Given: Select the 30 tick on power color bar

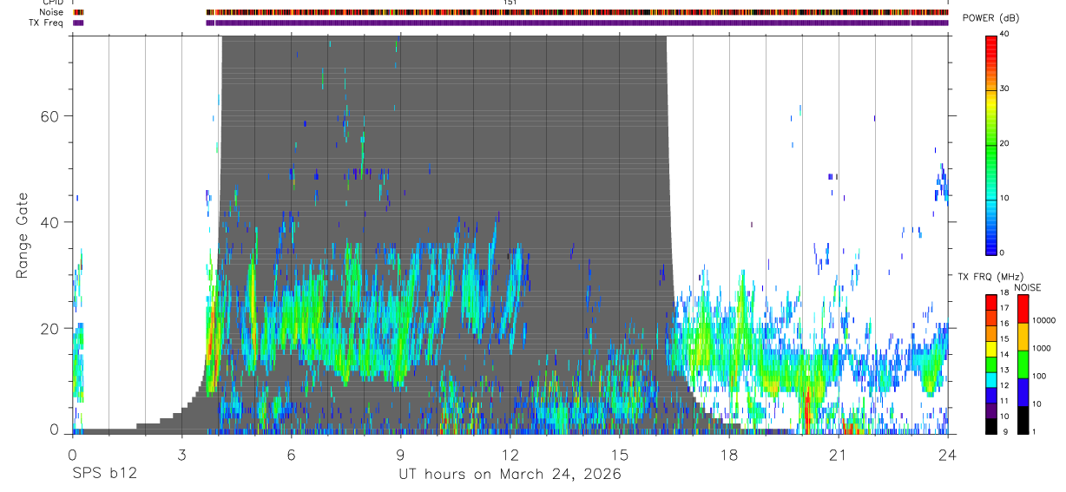Looking at the screenshot, I should tap(1004, 89).
